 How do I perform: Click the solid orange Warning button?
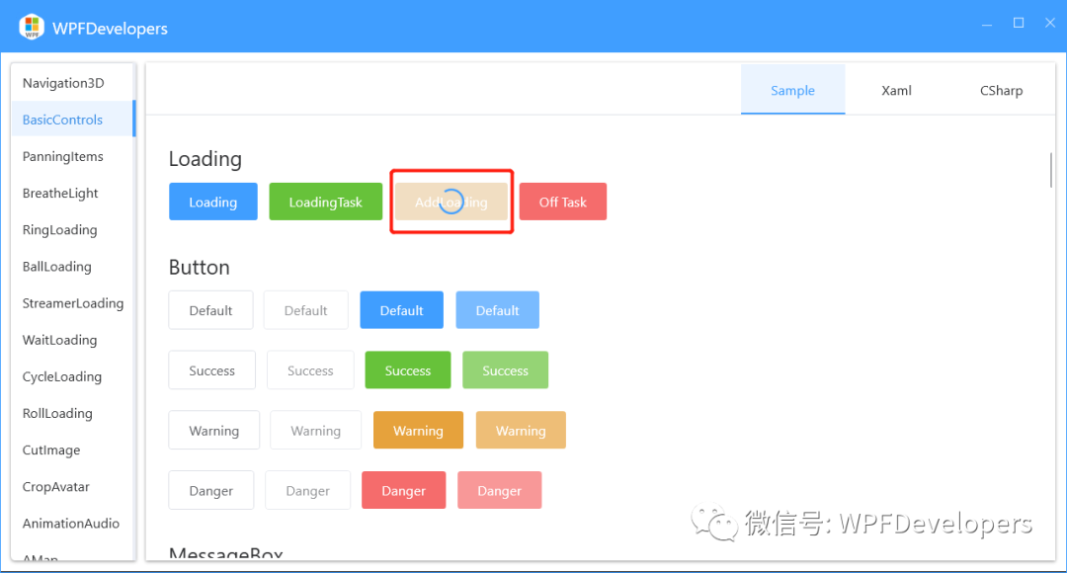click(x=418, y=430)
